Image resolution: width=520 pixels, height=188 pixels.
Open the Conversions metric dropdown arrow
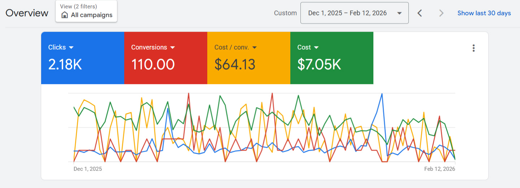[173, 48]
